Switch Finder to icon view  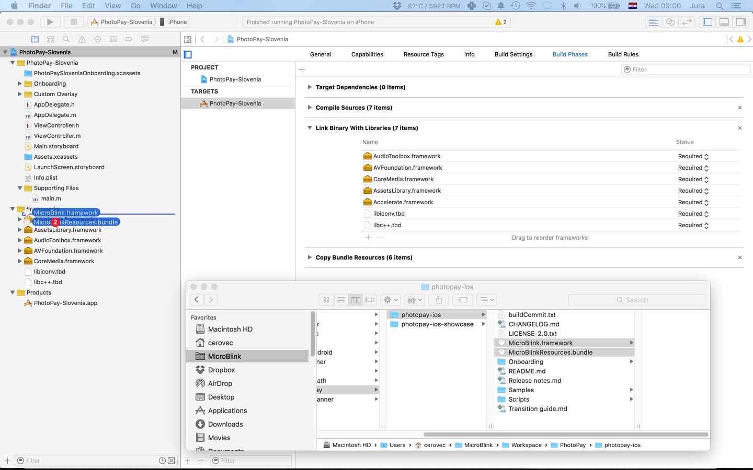click(x=326, y=300)
